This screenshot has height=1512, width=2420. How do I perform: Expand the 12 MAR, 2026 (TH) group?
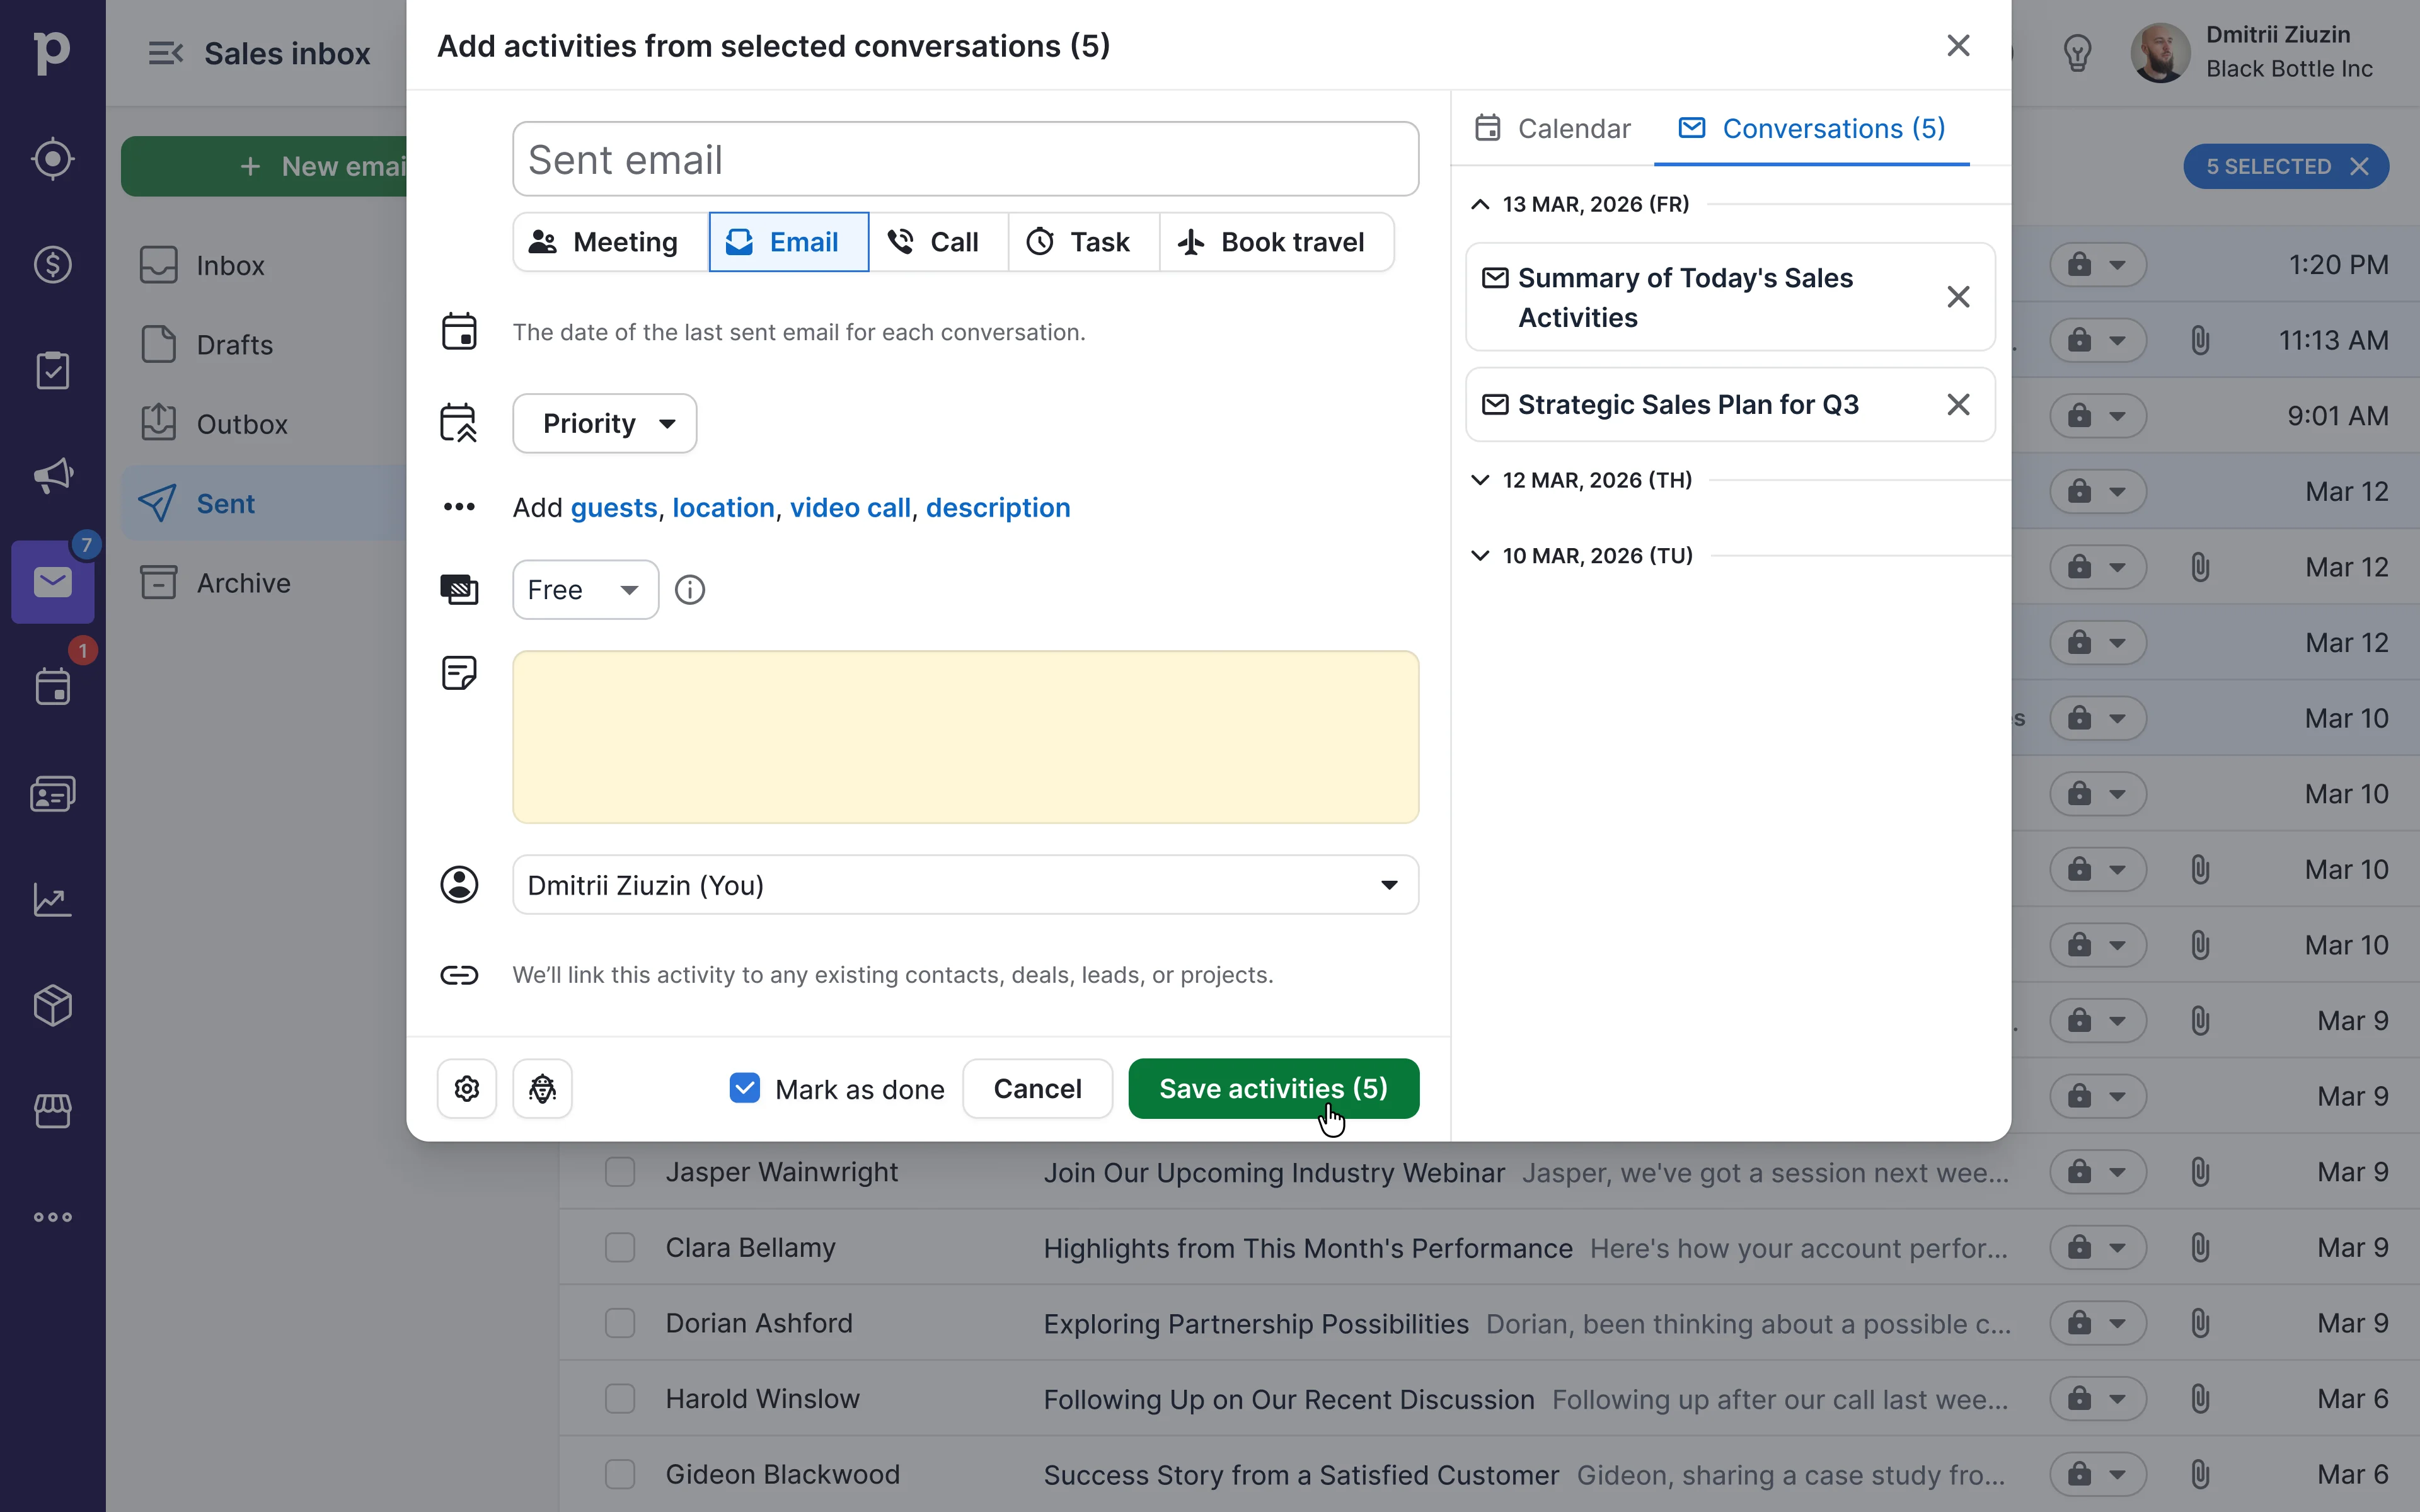pyautogui.click(x=1481, y=480)
